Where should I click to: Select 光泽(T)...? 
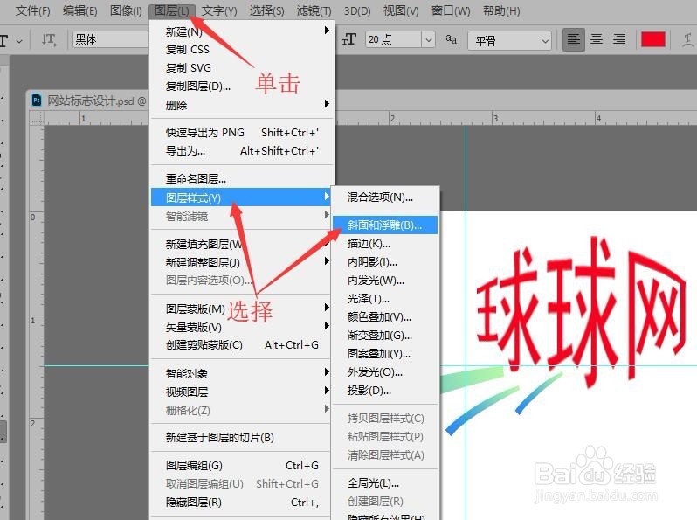pos(385,299)
